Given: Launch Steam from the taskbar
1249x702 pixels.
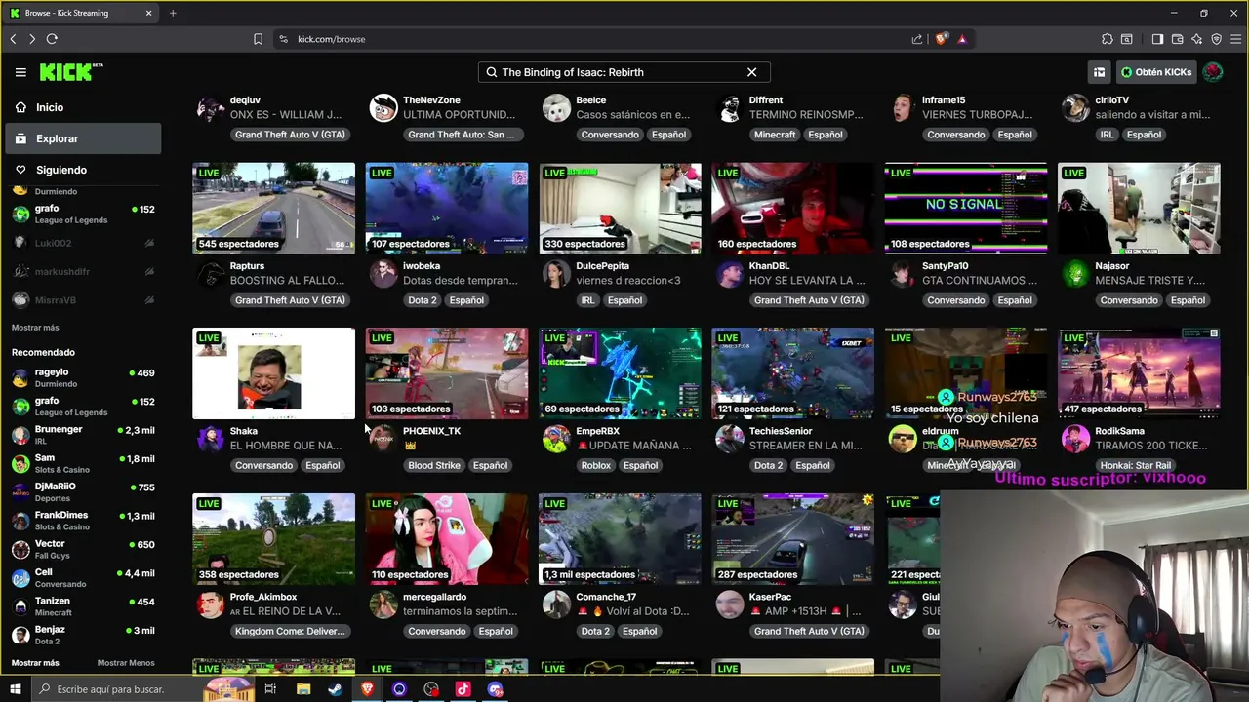Looking at the screenshot, I should (x=335, y=689).
